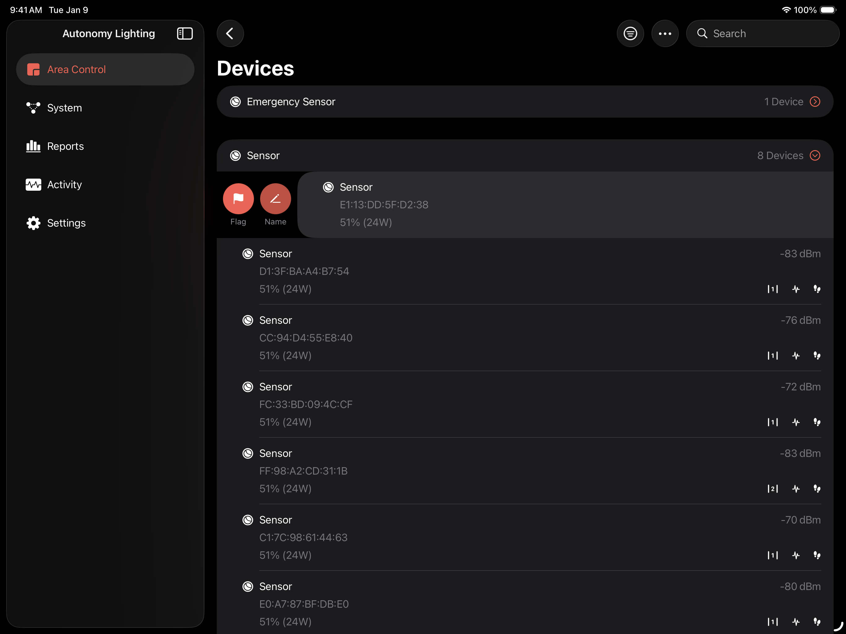Click the Devices page title

pos(255,68)
